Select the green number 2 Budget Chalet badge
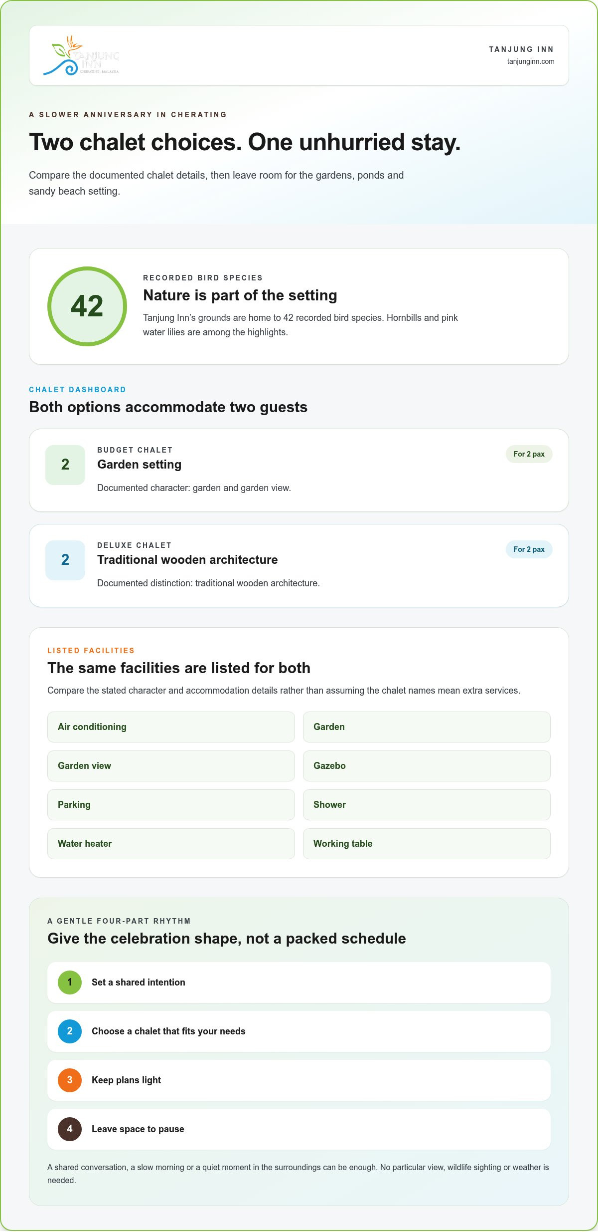This screenshot has width=598, height=1232. click(65, 465)
